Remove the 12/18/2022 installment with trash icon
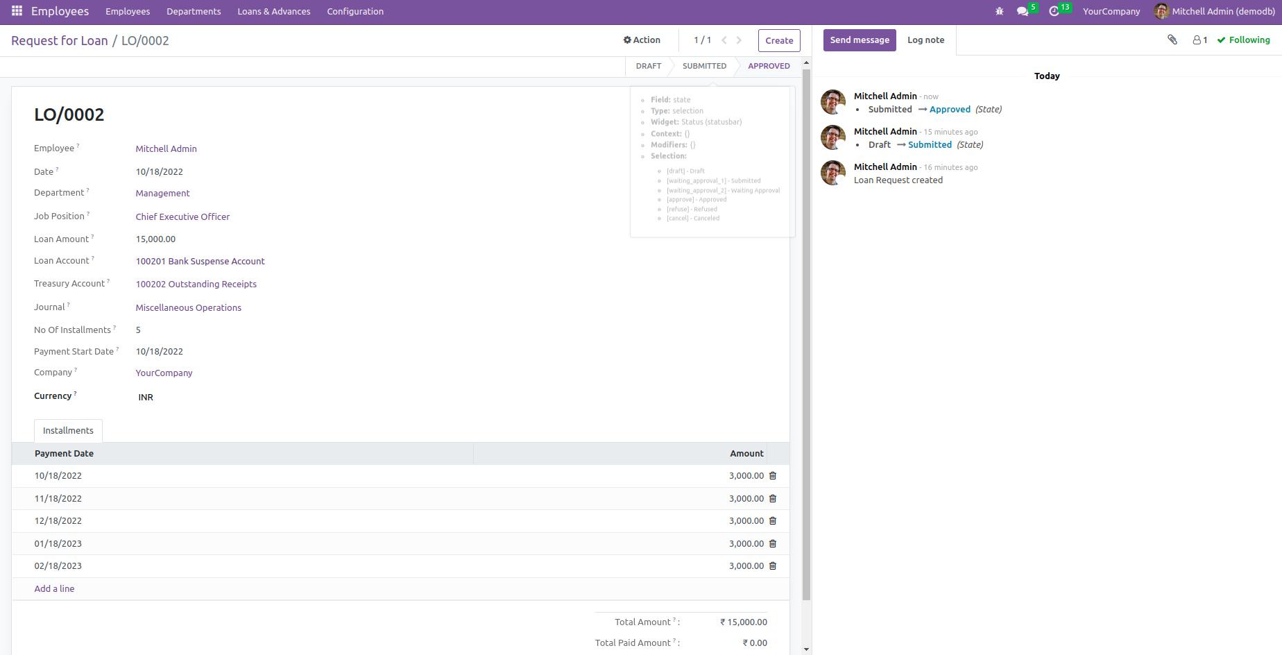Viewport: 1282px width, 655px height. (x=773, y=521)
